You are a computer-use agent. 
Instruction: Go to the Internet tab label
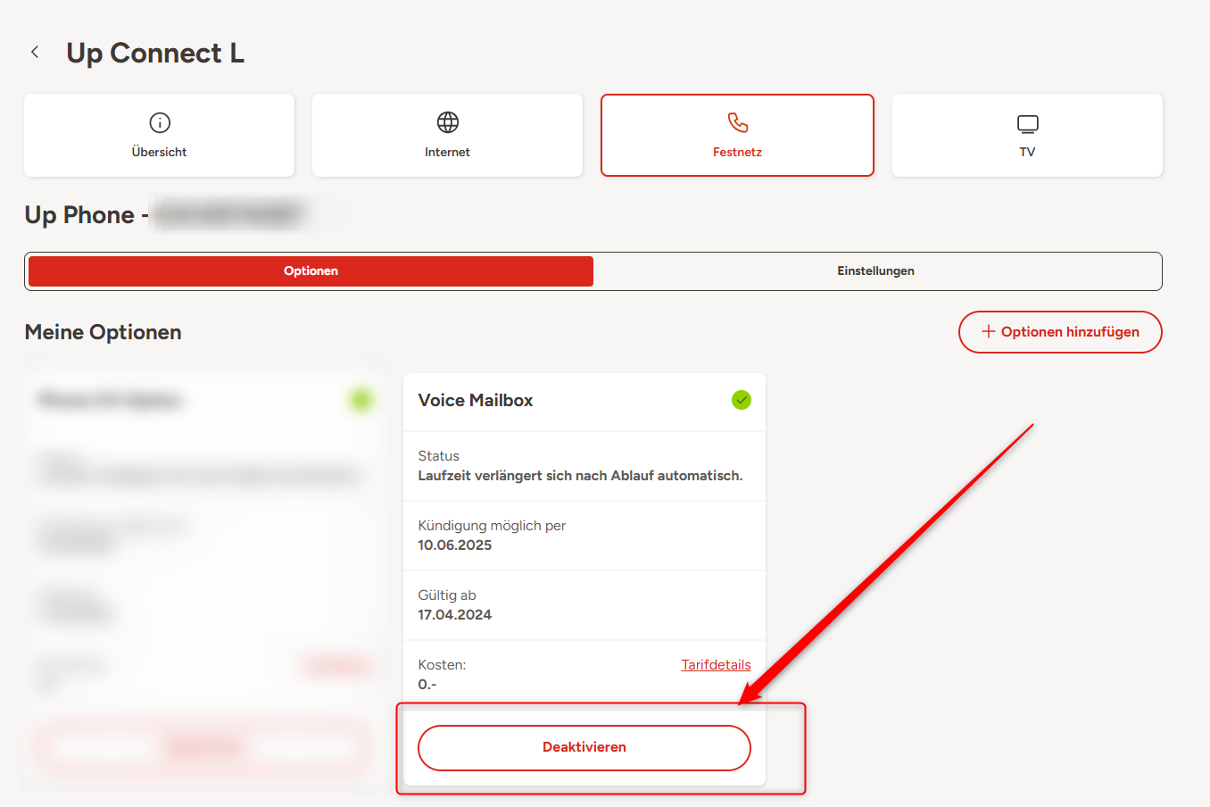click(447, 153)
